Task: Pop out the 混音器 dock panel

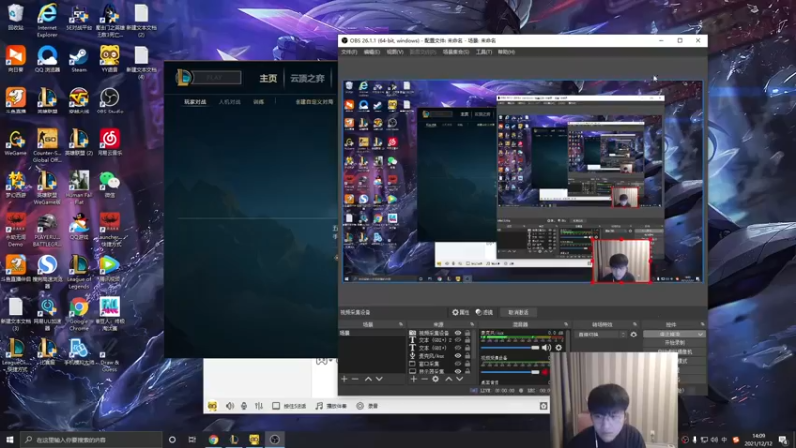Action: [566, 324]
